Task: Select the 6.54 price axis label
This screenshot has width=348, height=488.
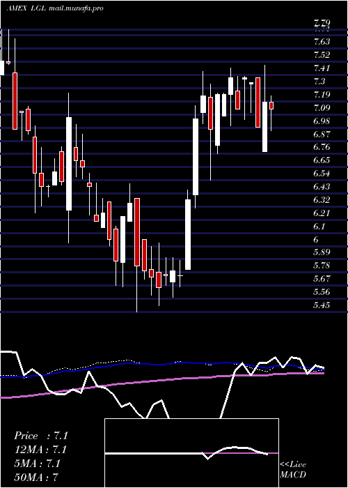Action: (x=322, y=174)
